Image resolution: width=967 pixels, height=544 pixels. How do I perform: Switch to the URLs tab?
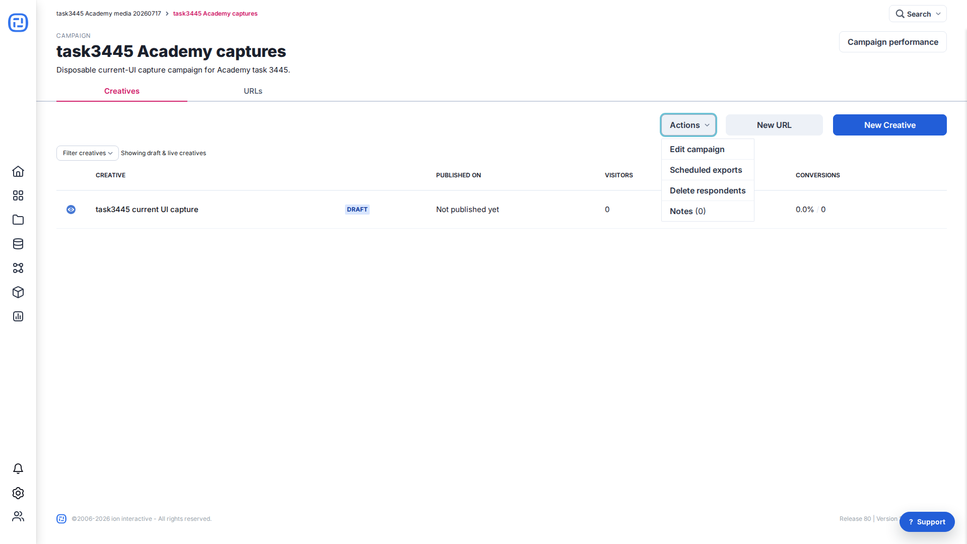point(253,91)
